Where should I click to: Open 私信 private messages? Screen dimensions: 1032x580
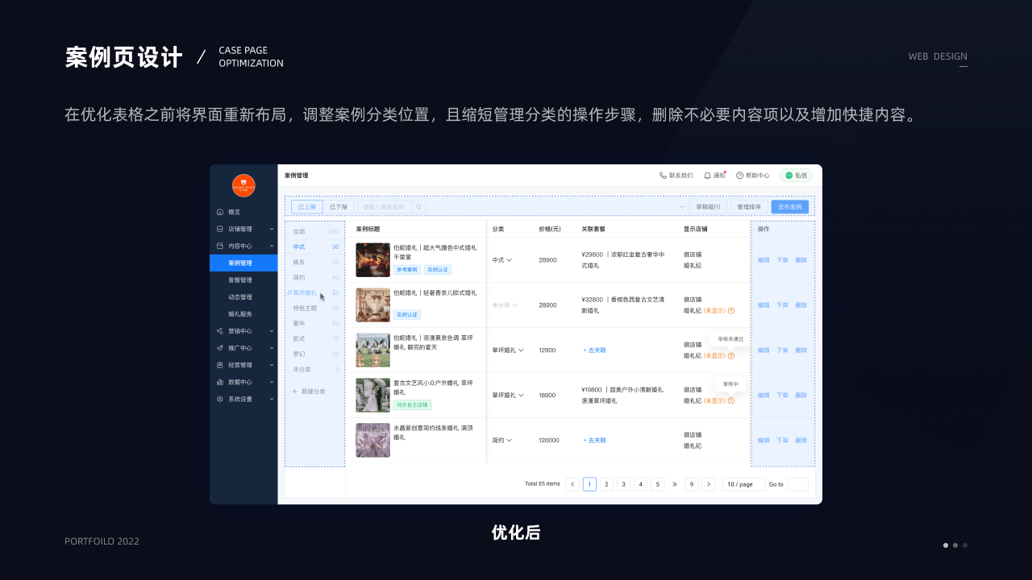[x=796, y=175]
